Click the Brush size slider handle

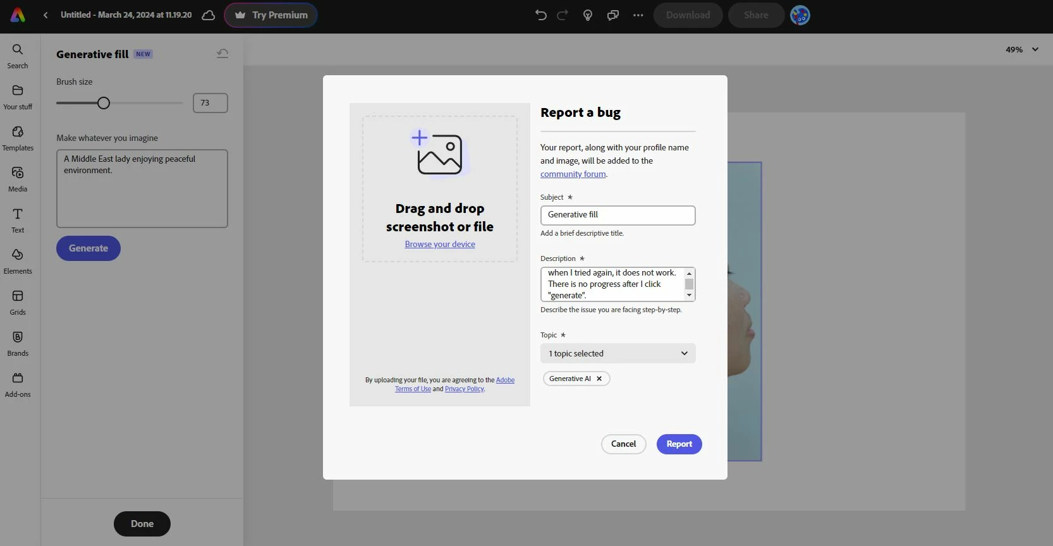tap(104, 103)
